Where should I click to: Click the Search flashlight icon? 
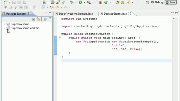(128, 2)
